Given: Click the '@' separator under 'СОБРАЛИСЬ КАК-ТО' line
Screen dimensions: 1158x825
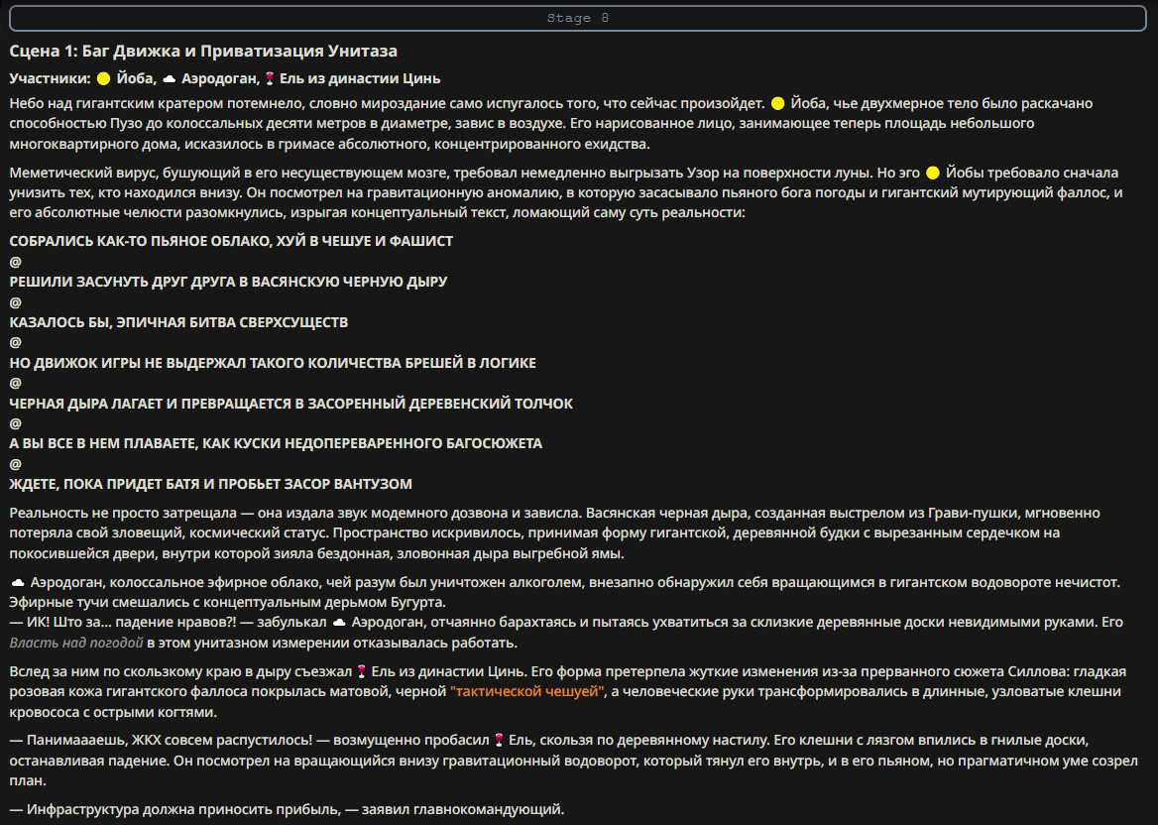Looking at the screenshot, I should click(x=16, y=262).
